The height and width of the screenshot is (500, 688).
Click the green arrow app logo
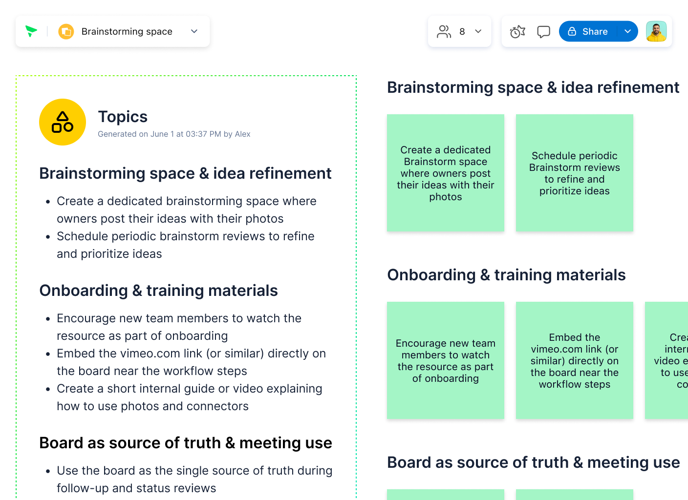31,31
